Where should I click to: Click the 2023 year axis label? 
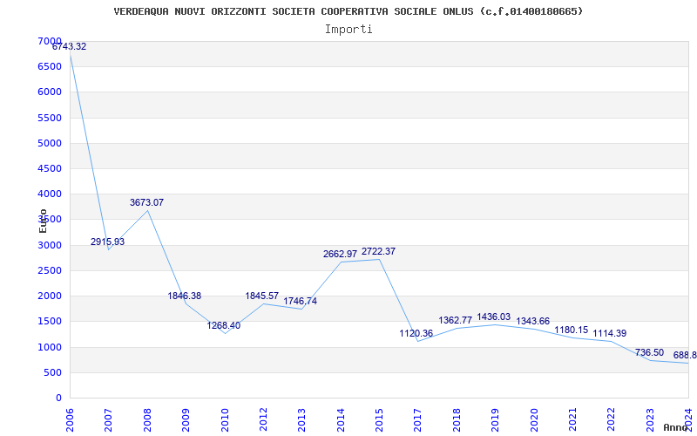pos(650,419)
